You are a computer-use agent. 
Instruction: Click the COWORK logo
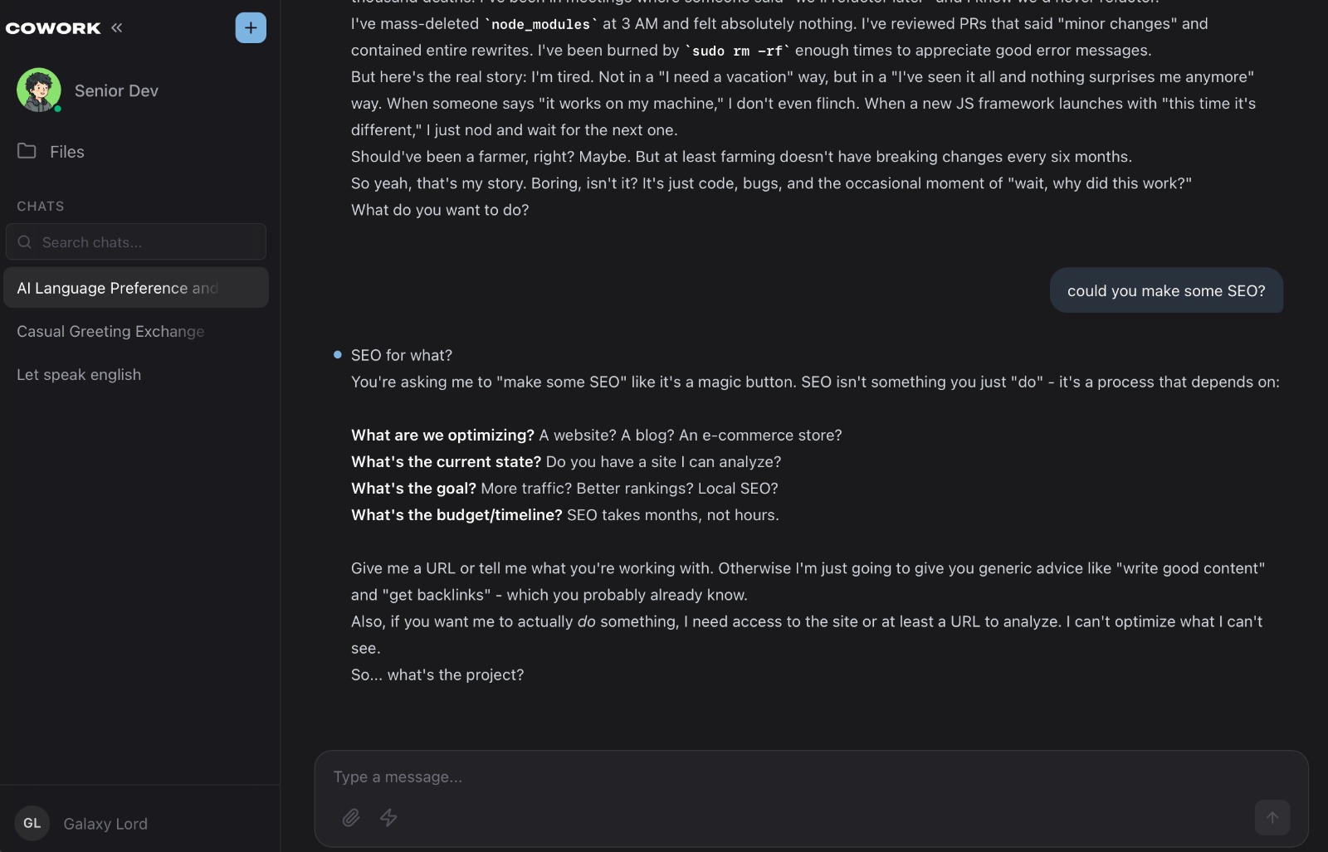[x=53, y=28]
